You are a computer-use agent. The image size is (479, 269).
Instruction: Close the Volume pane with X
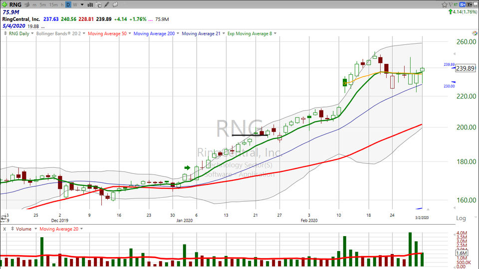pyautogui.click(x=4, y=229)
